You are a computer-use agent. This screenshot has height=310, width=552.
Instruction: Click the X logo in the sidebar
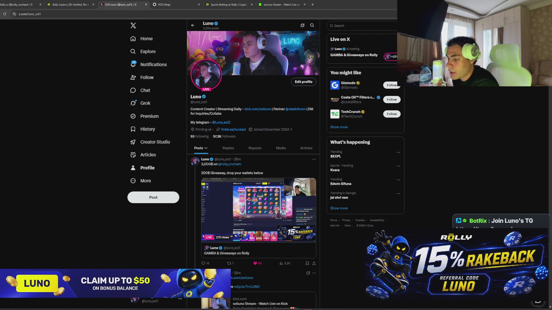click(x=133, y=26)
